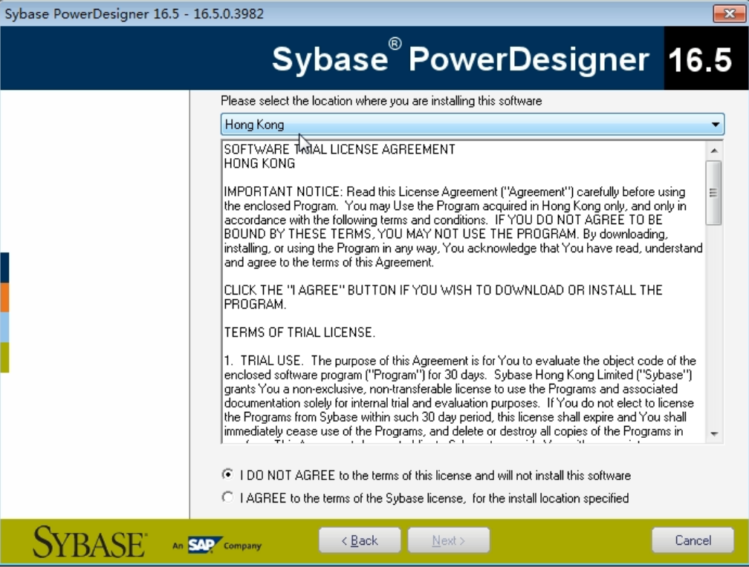The width and height of the screenshot is (749, 567).
Task: Click the TERMS OF TRIAL LICENSE line
Action: (299, 332)
